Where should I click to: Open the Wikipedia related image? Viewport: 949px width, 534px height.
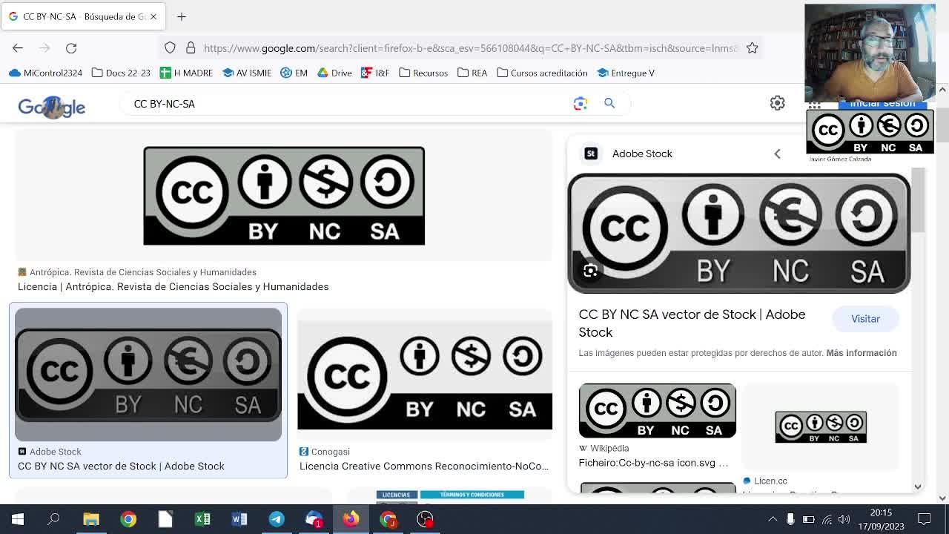point(658,411)
